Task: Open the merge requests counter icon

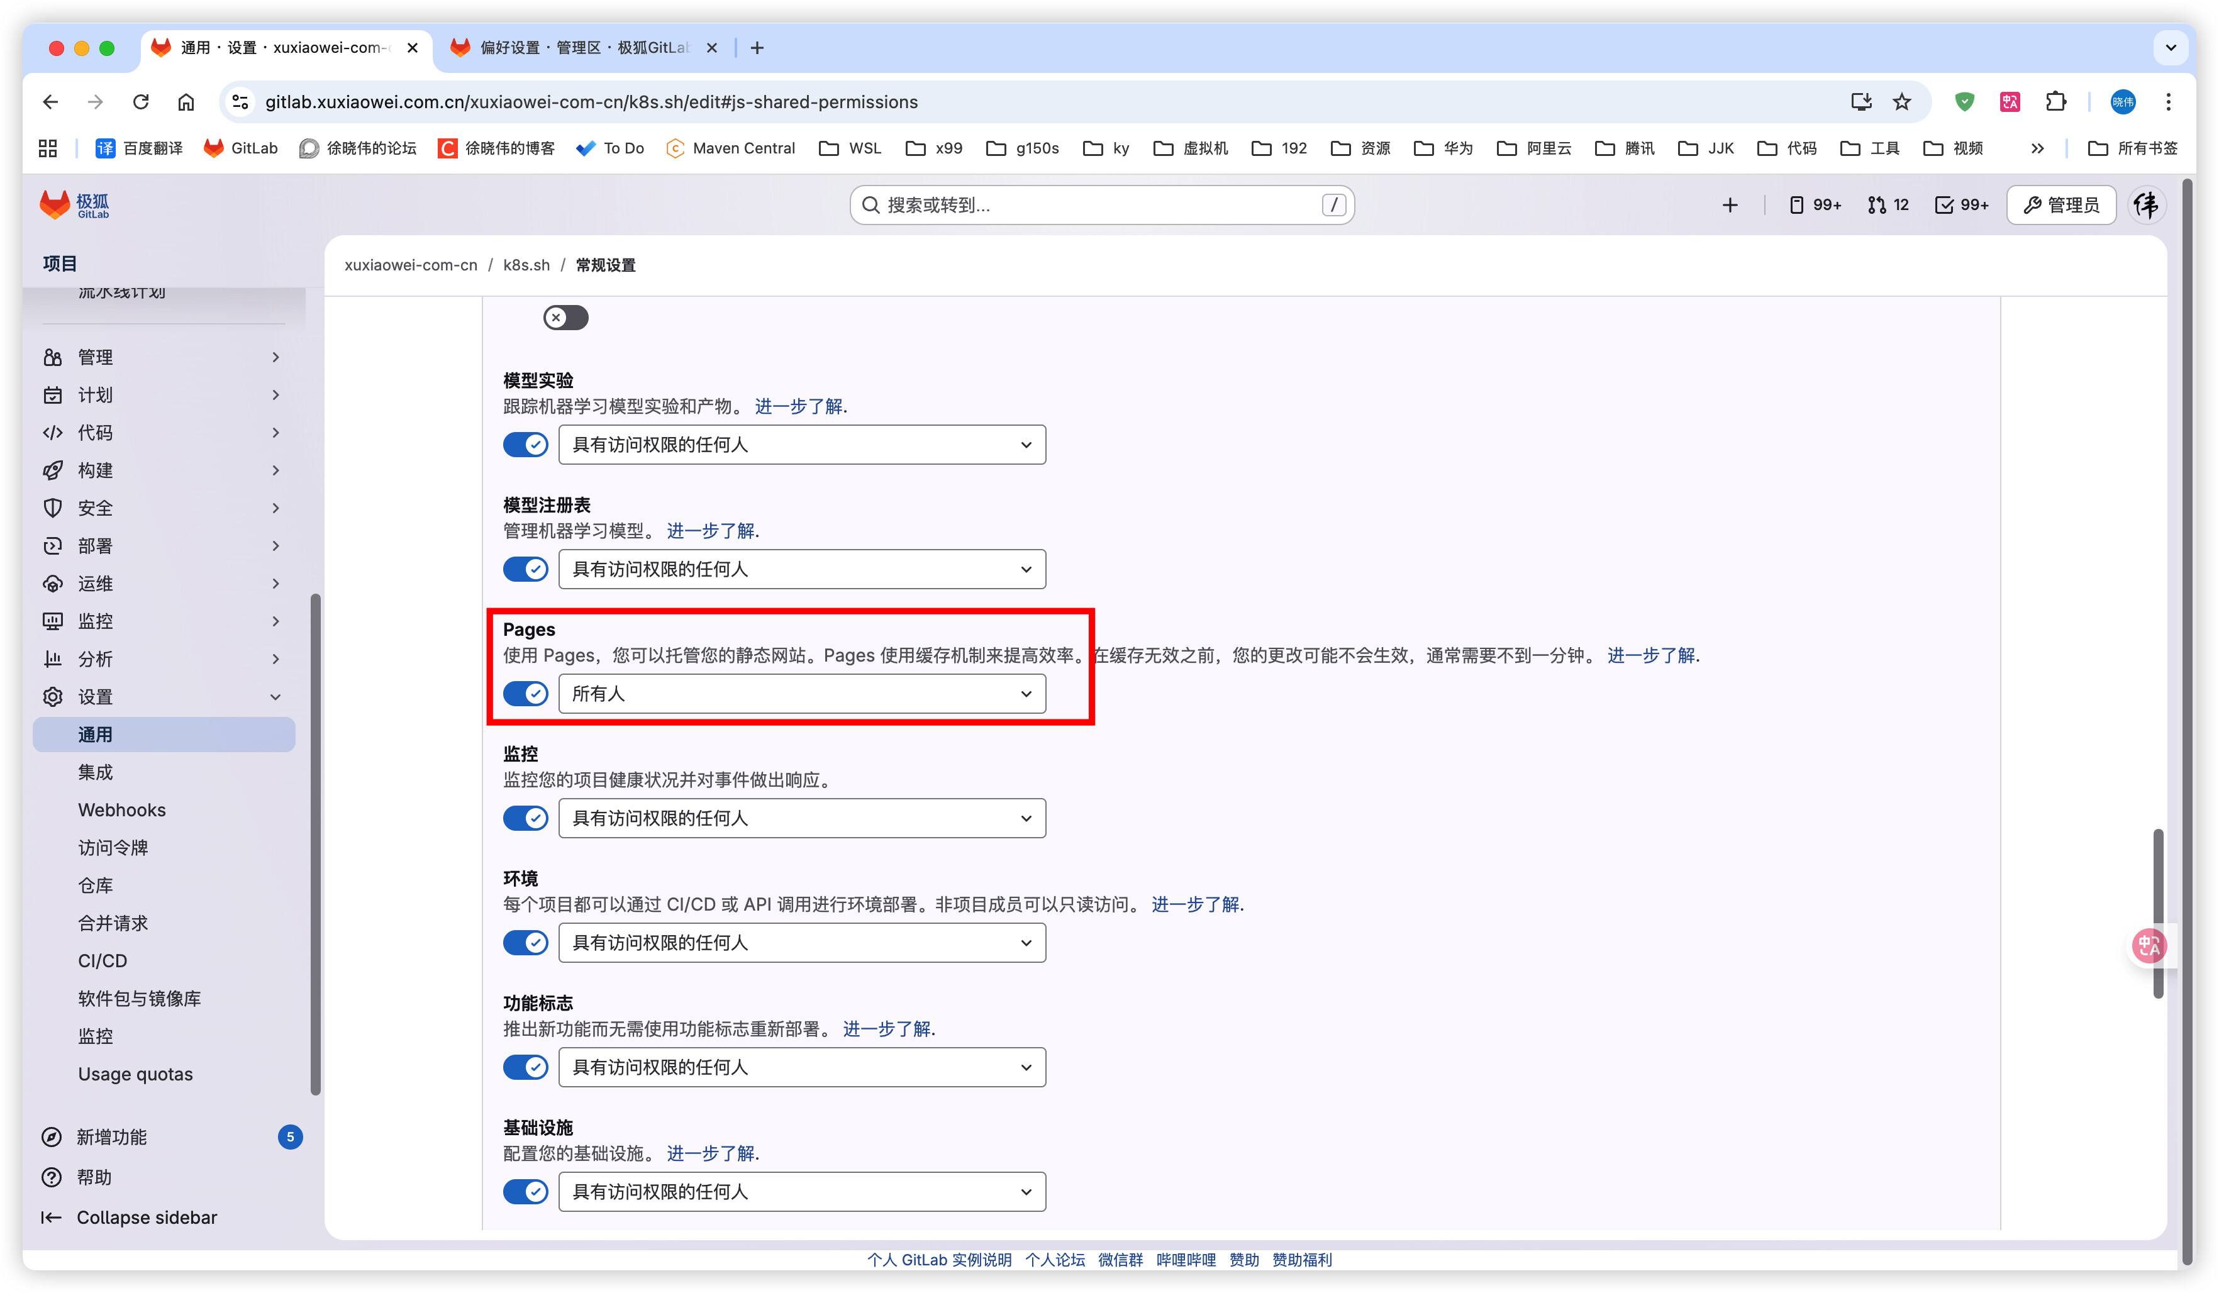Action: tap(1887, 205)
